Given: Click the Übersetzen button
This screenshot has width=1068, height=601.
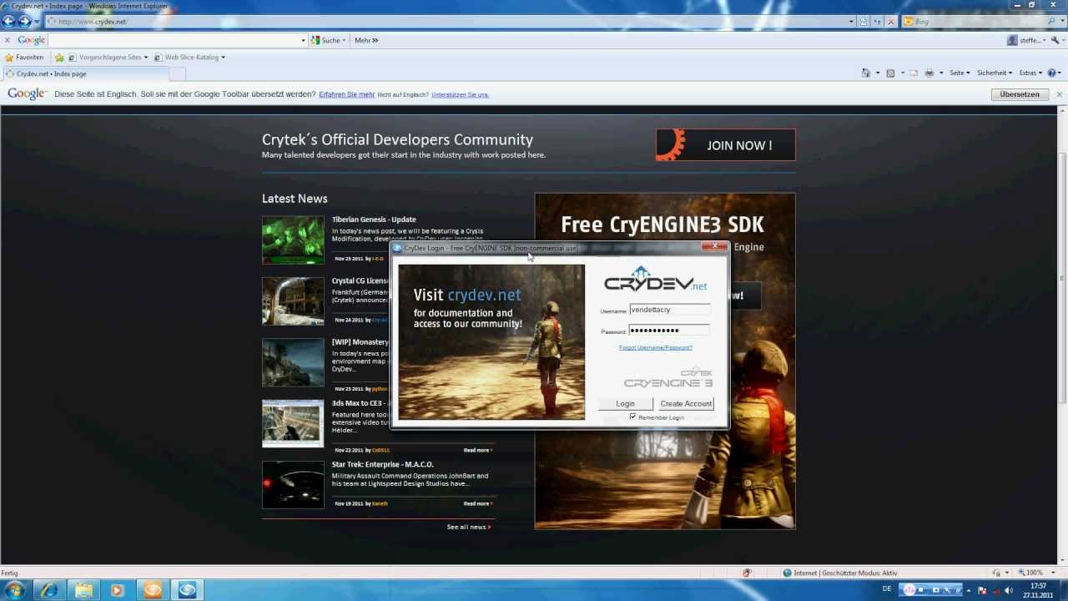Looking at the screenshot, I should (1020, 94).
